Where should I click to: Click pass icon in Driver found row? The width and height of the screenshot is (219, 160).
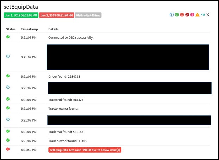tap(8, 76)
